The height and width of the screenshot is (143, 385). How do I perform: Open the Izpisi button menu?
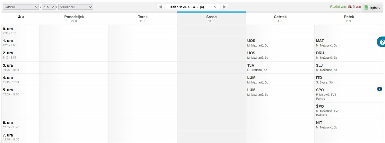[x=372, y=7]
